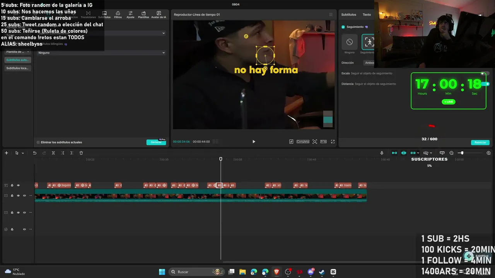
Task: Click the Generar button
Action: (156, 142)
